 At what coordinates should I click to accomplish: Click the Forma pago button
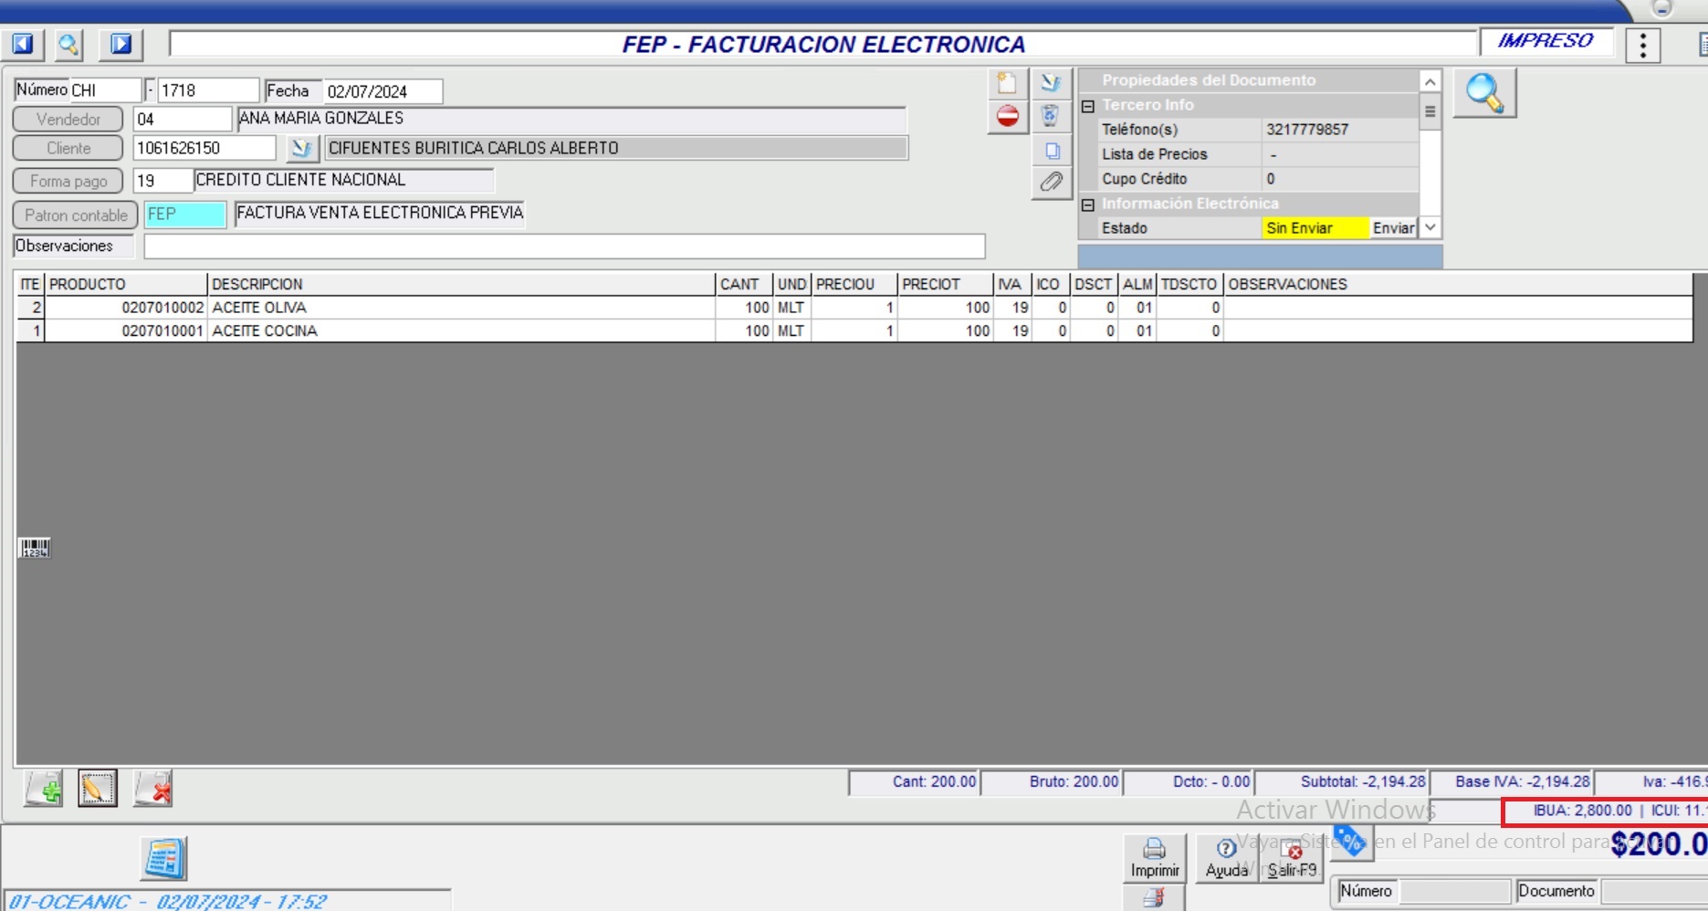click(x=68, y=182)
